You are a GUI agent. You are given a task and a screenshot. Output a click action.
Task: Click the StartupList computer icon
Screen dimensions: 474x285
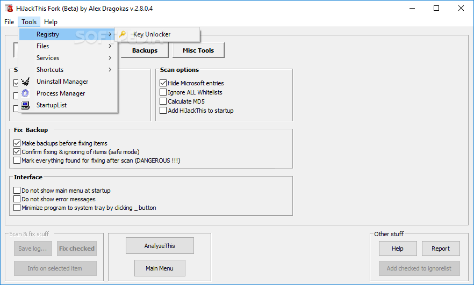25,105
